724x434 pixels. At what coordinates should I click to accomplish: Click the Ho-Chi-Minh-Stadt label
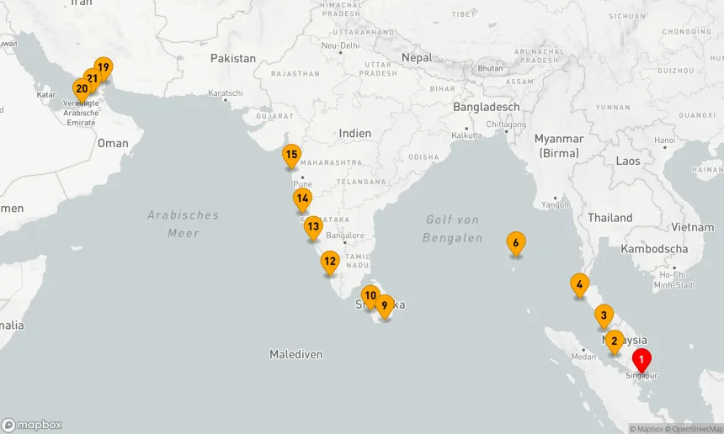point(674,280)
